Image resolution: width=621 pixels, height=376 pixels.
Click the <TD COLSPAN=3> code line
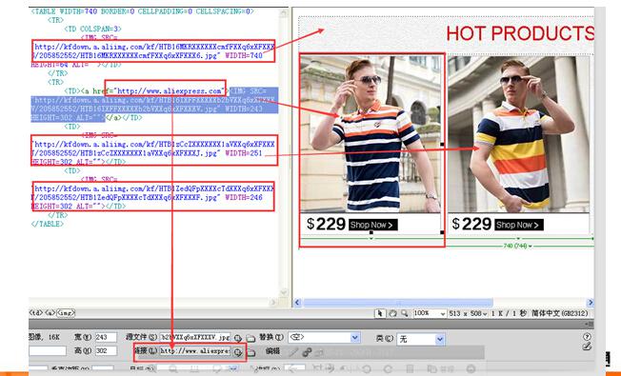pyautogui.click(x=92, y=29)
